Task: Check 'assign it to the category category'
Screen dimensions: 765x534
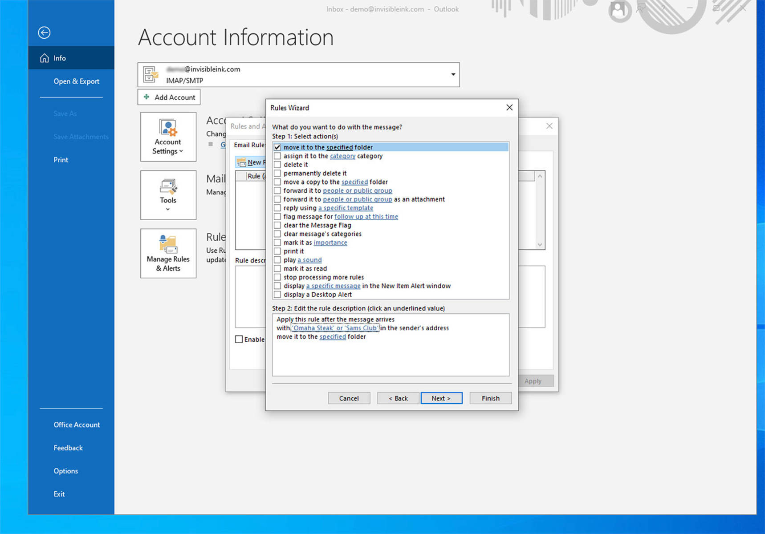Action: coord(277,156)
